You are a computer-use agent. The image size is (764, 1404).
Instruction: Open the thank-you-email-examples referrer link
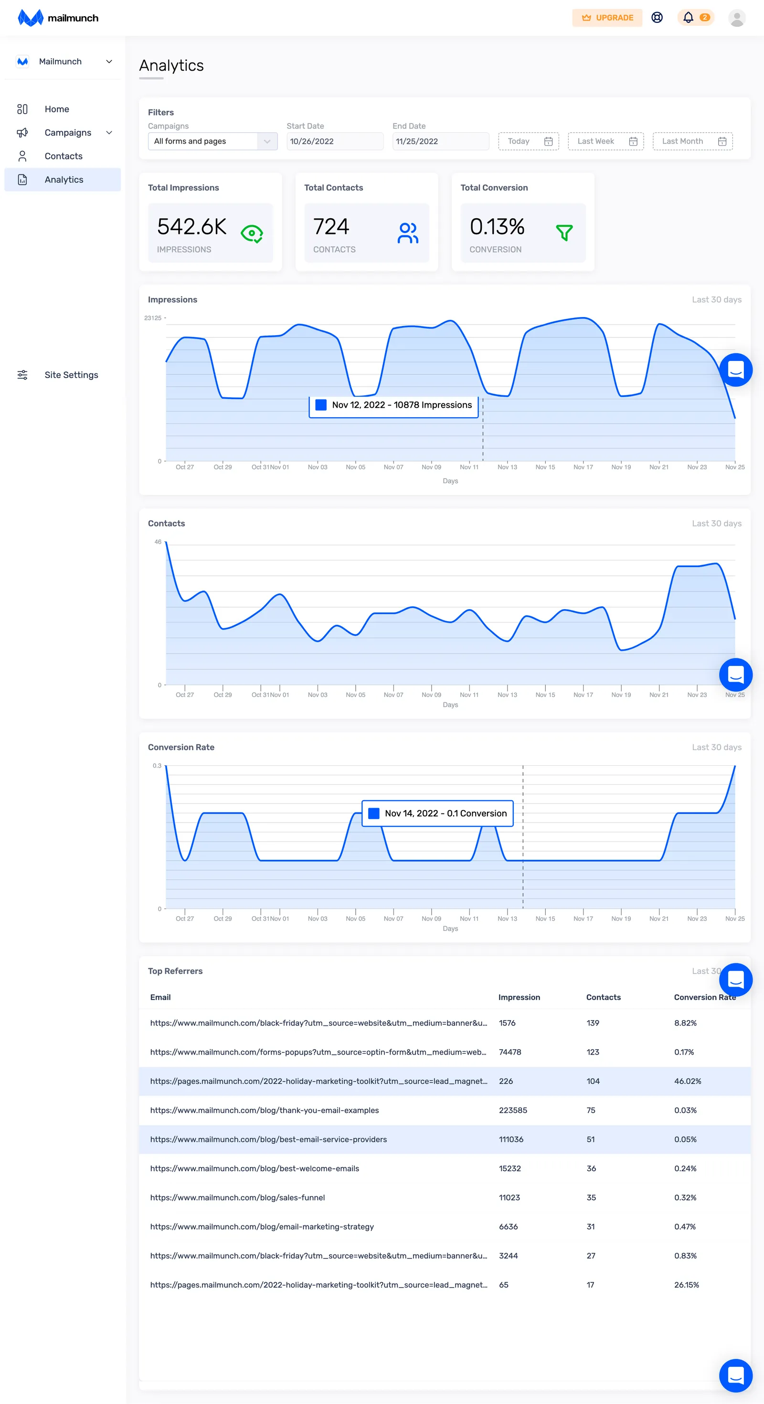pyautogui.click(x=265, y=1110)
